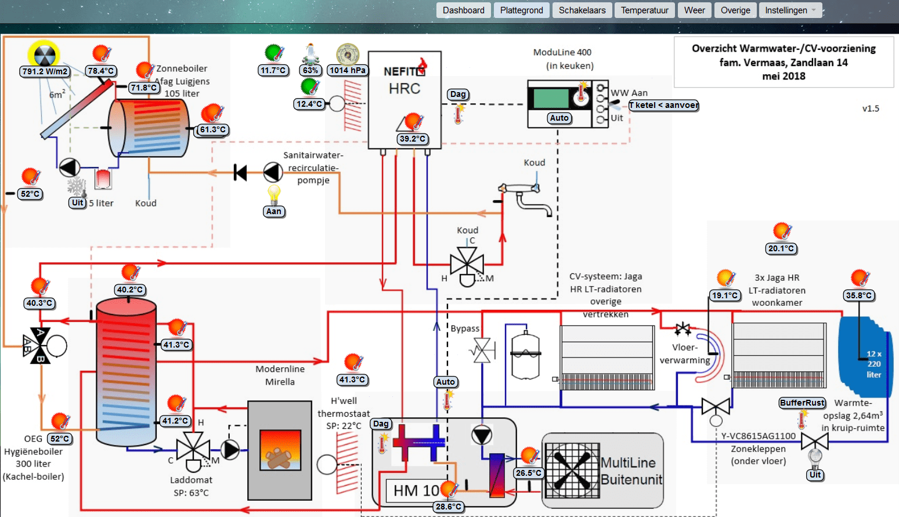Open the 20.1°C room temperature icon
Viewport: 899px width, 517px height.
782,232
